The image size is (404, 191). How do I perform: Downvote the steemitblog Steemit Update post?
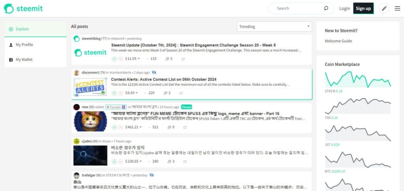[121, 59]
